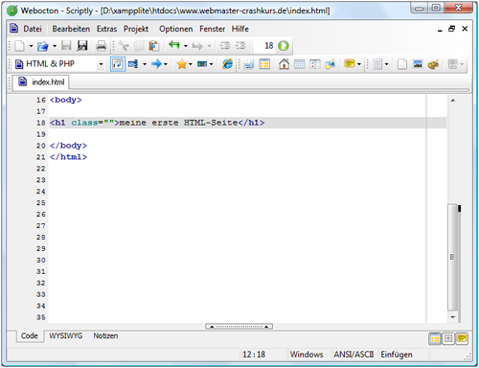479x368 pixels.
Task: Paste from clipboard icon
Action: coord(154,46)
